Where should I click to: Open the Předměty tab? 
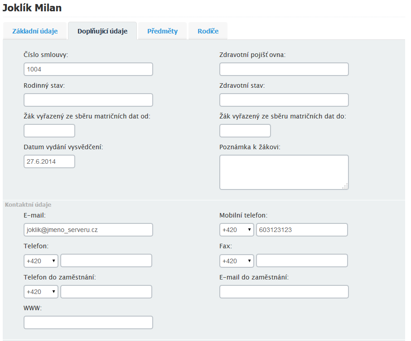pos(162,31)
